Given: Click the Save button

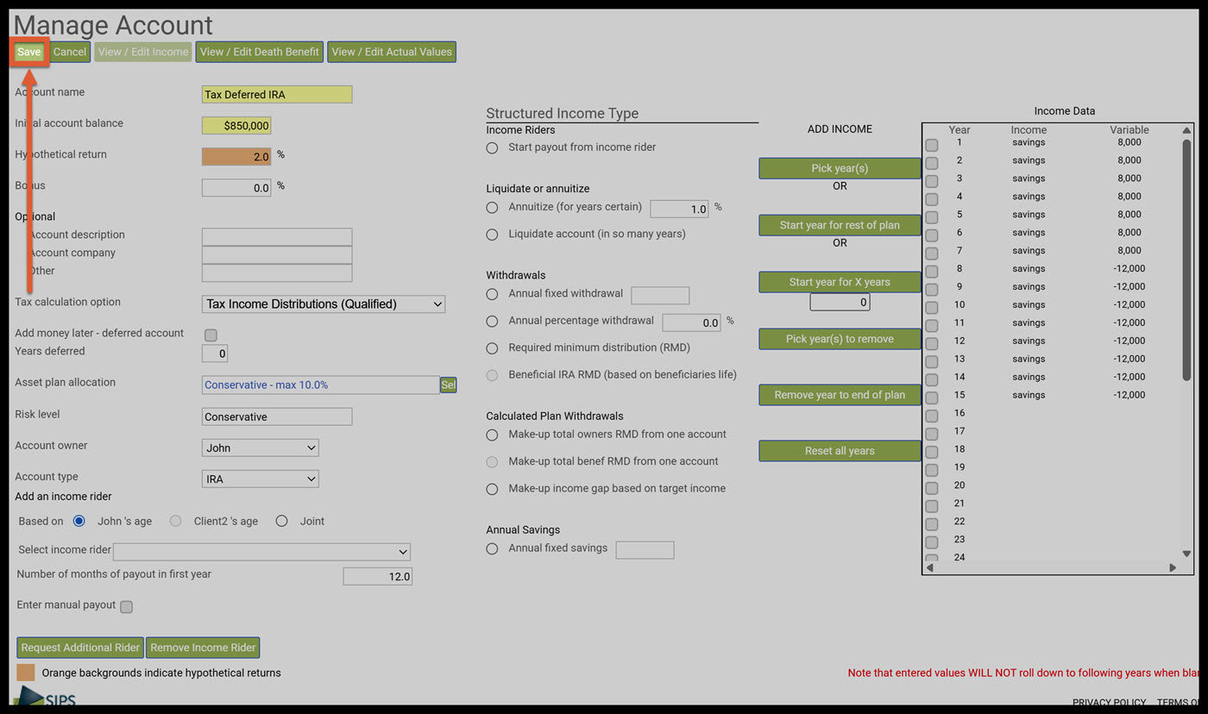Looking at the screenshot, I should (x=28, y=52).
